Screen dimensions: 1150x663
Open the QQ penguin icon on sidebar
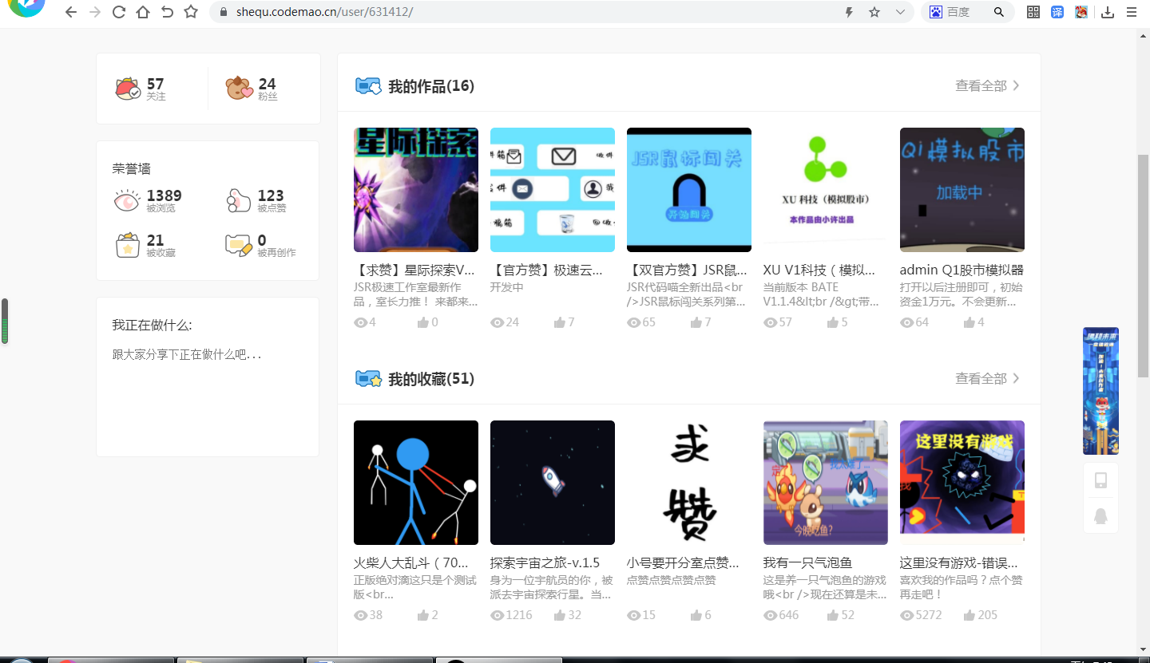pyautogui.click(x=1100, y=516)
